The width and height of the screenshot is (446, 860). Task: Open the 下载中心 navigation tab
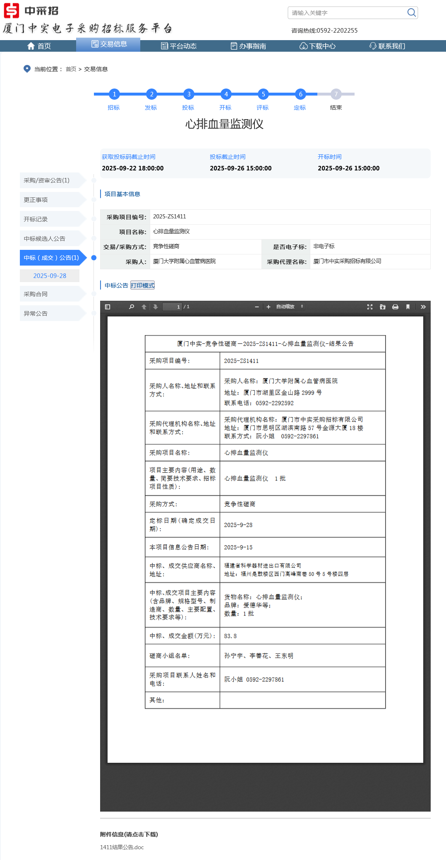pos(318,46)
